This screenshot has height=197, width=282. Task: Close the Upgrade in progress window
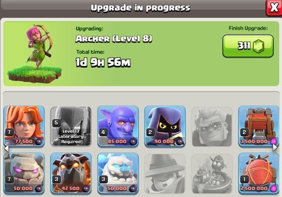click(274, 8)
